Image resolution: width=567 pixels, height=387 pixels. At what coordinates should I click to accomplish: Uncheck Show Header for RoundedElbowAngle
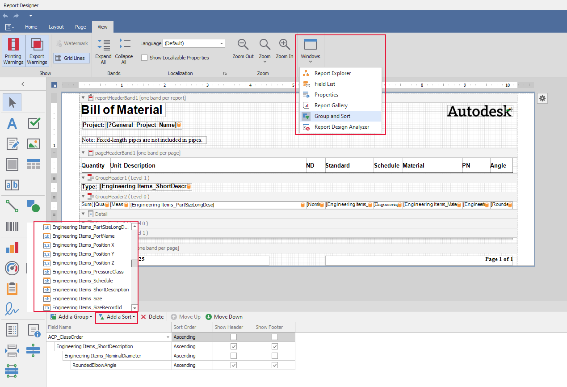click(x=234, y=365)
